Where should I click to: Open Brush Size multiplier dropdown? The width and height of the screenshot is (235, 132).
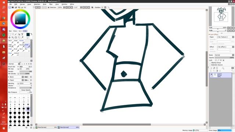pyautogui.click(x=18, y=67)
